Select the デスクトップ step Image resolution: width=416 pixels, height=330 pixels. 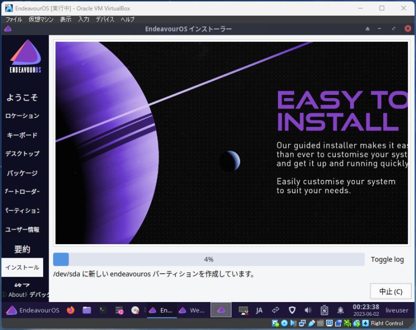[22, 154]
